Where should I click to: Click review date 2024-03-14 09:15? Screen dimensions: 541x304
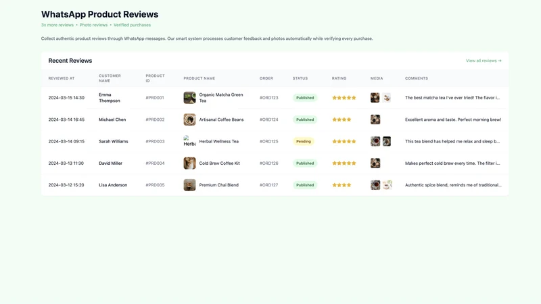[x=66, y=141]
